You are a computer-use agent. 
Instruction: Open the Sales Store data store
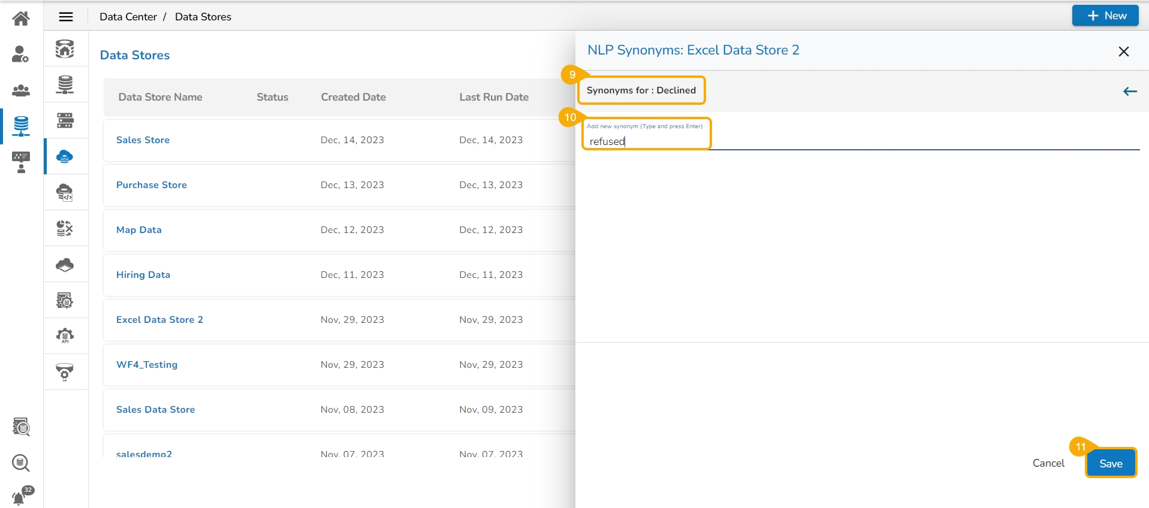[143, 140]
